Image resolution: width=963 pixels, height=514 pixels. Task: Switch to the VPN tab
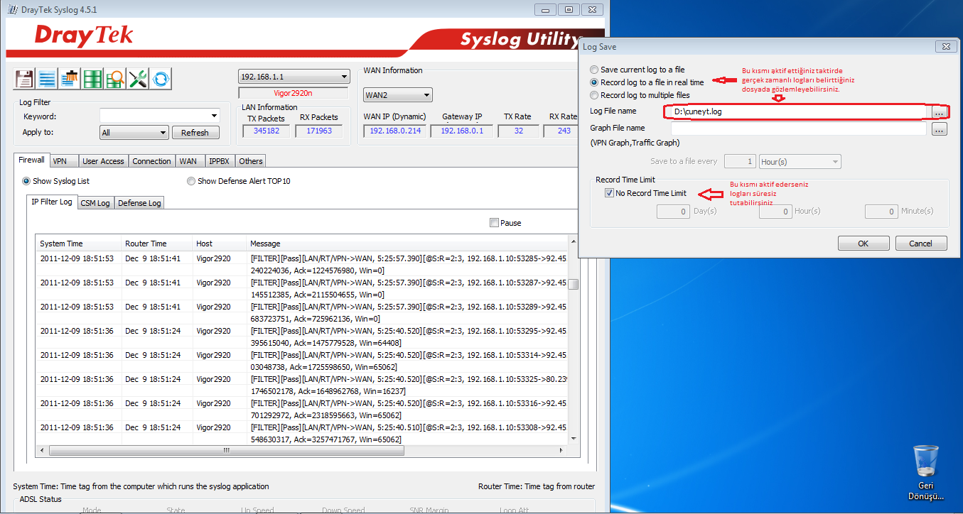coord(60,161)
